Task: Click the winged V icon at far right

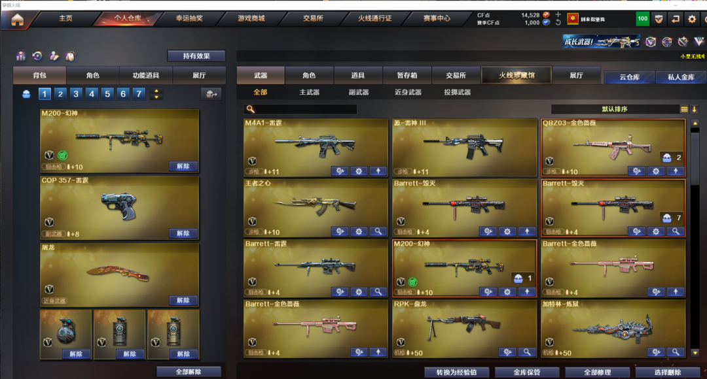Action: [698, 42]
